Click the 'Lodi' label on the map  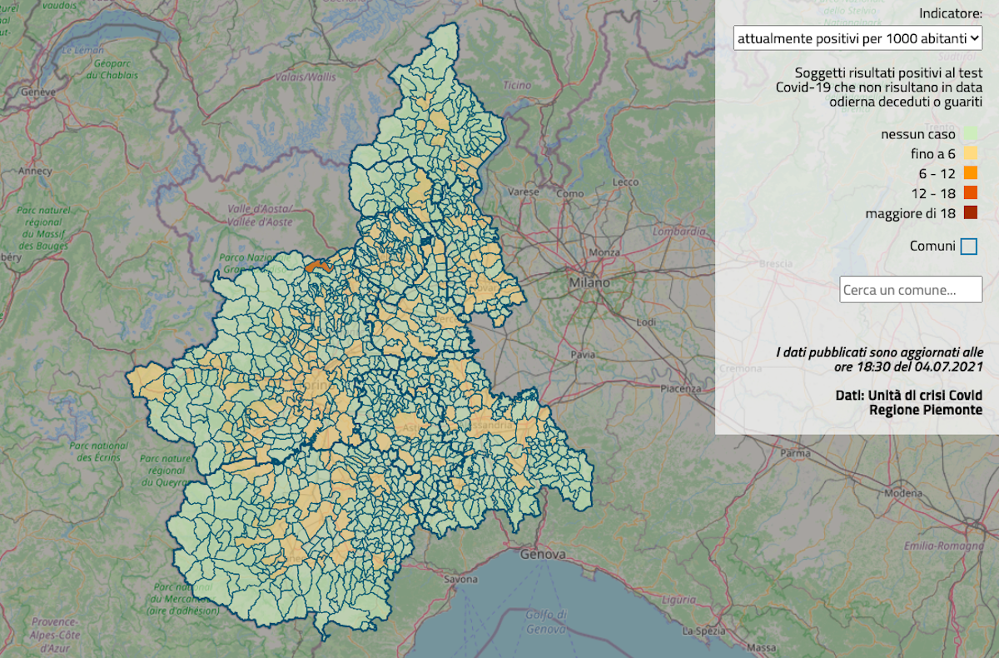[x=646, y=322]
